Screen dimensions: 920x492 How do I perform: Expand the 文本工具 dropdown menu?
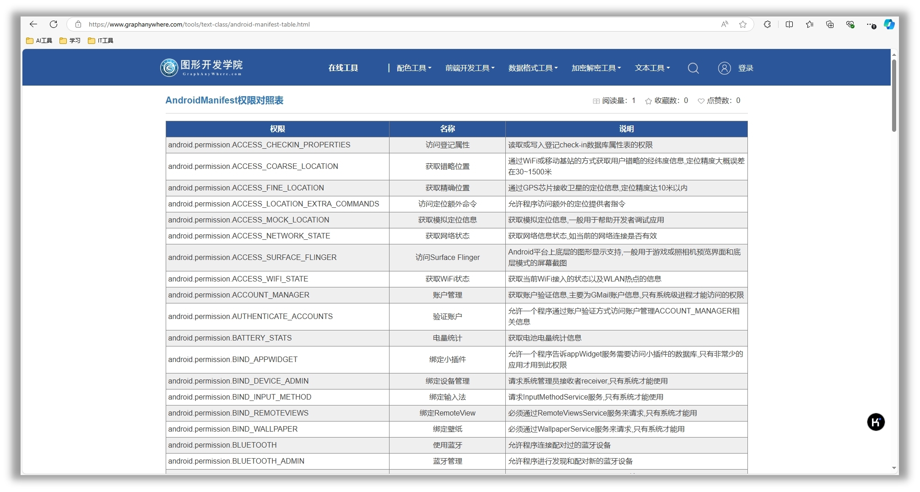point(652,68)
